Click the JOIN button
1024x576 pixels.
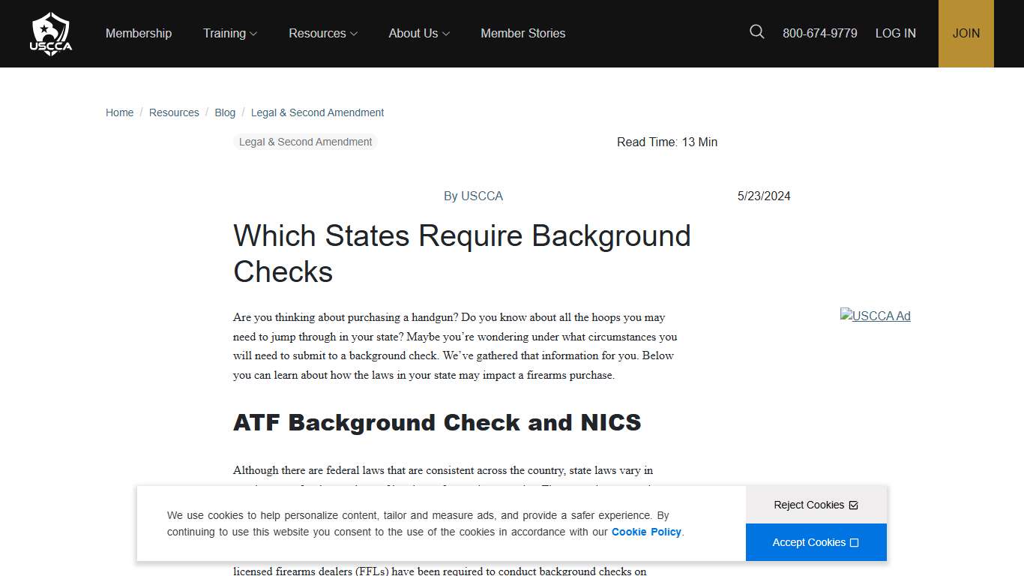966,33
